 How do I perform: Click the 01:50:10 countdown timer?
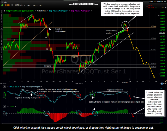click(125, 82)
